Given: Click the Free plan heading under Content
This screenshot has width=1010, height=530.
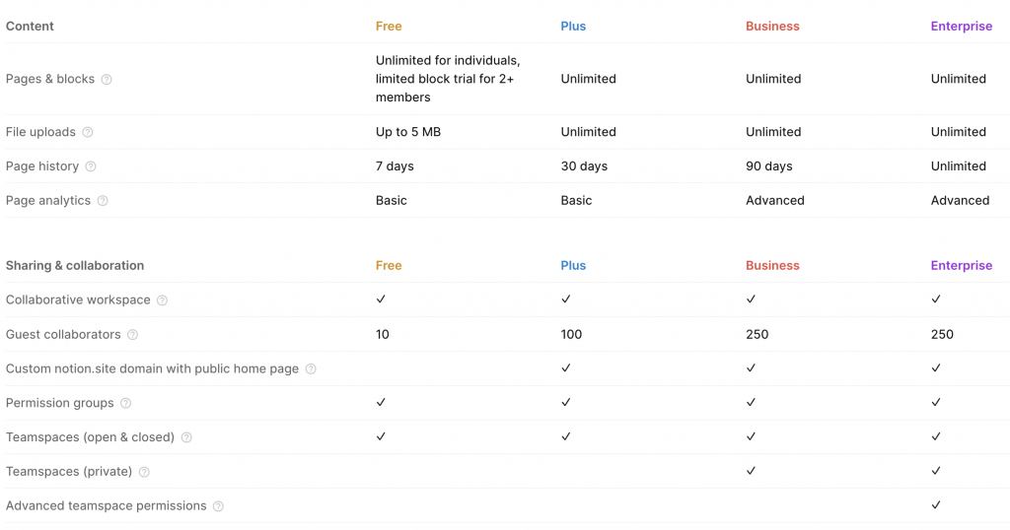Looking at the screenshot, I should [389, 27].
